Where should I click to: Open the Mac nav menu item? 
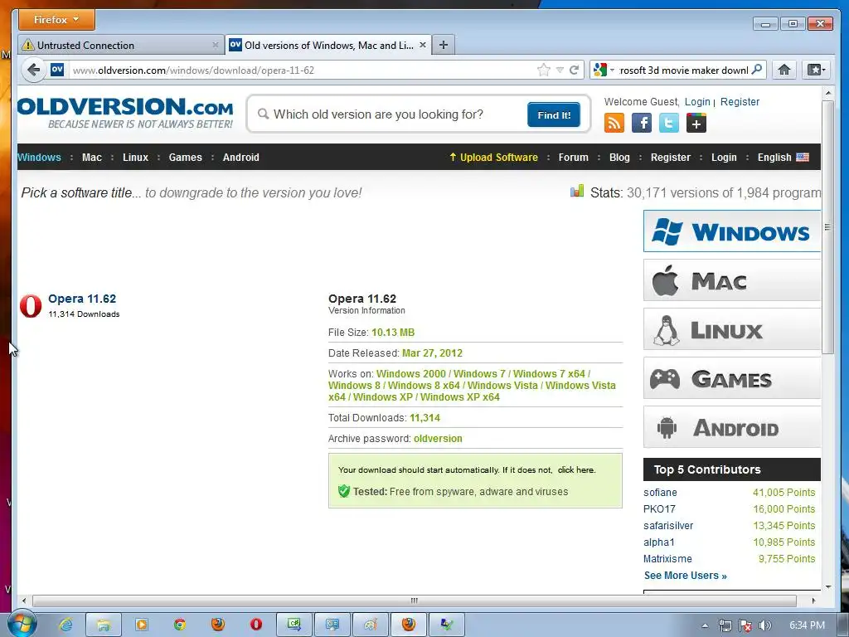click(x=91, y=157)
